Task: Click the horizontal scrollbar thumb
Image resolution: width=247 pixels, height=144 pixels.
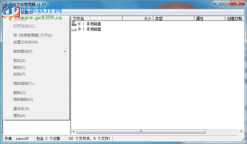Action: [141, 131]
